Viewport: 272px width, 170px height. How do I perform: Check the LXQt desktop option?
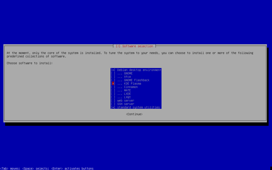click(113, 97)
